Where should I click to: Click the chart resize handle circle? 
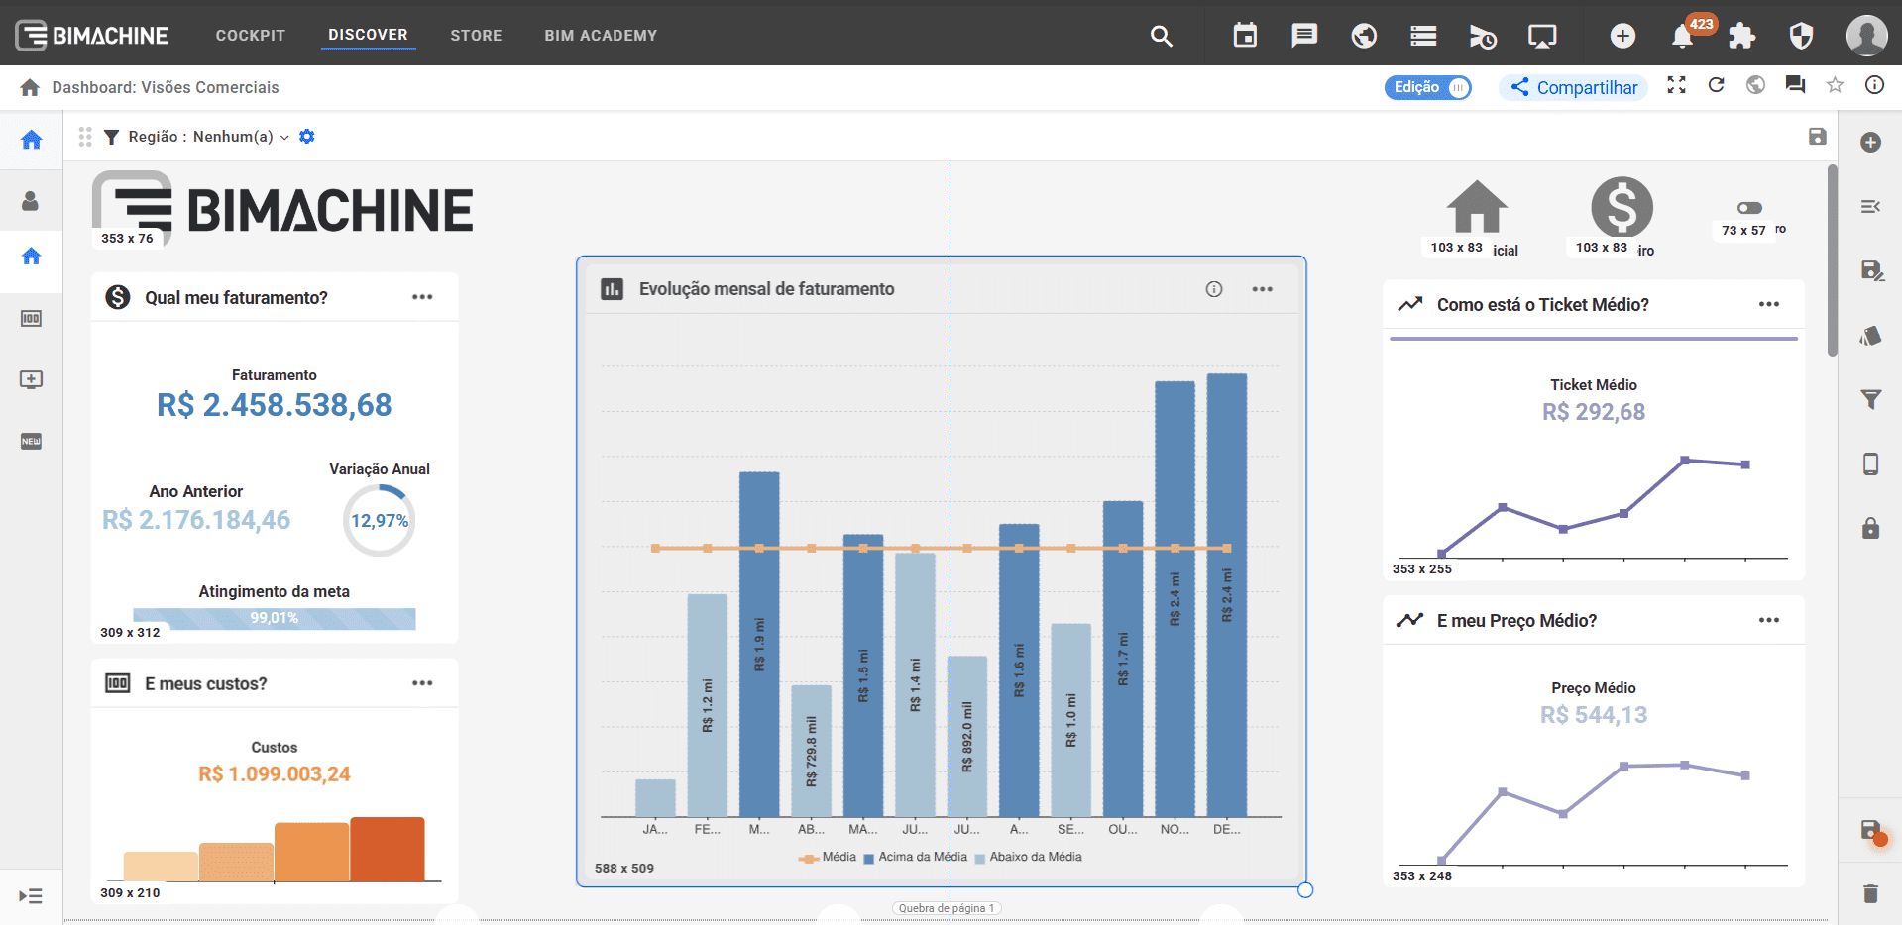point(1305,889)
